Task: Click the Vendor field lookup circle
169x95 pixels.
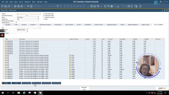Action: [x=40, y=14]
